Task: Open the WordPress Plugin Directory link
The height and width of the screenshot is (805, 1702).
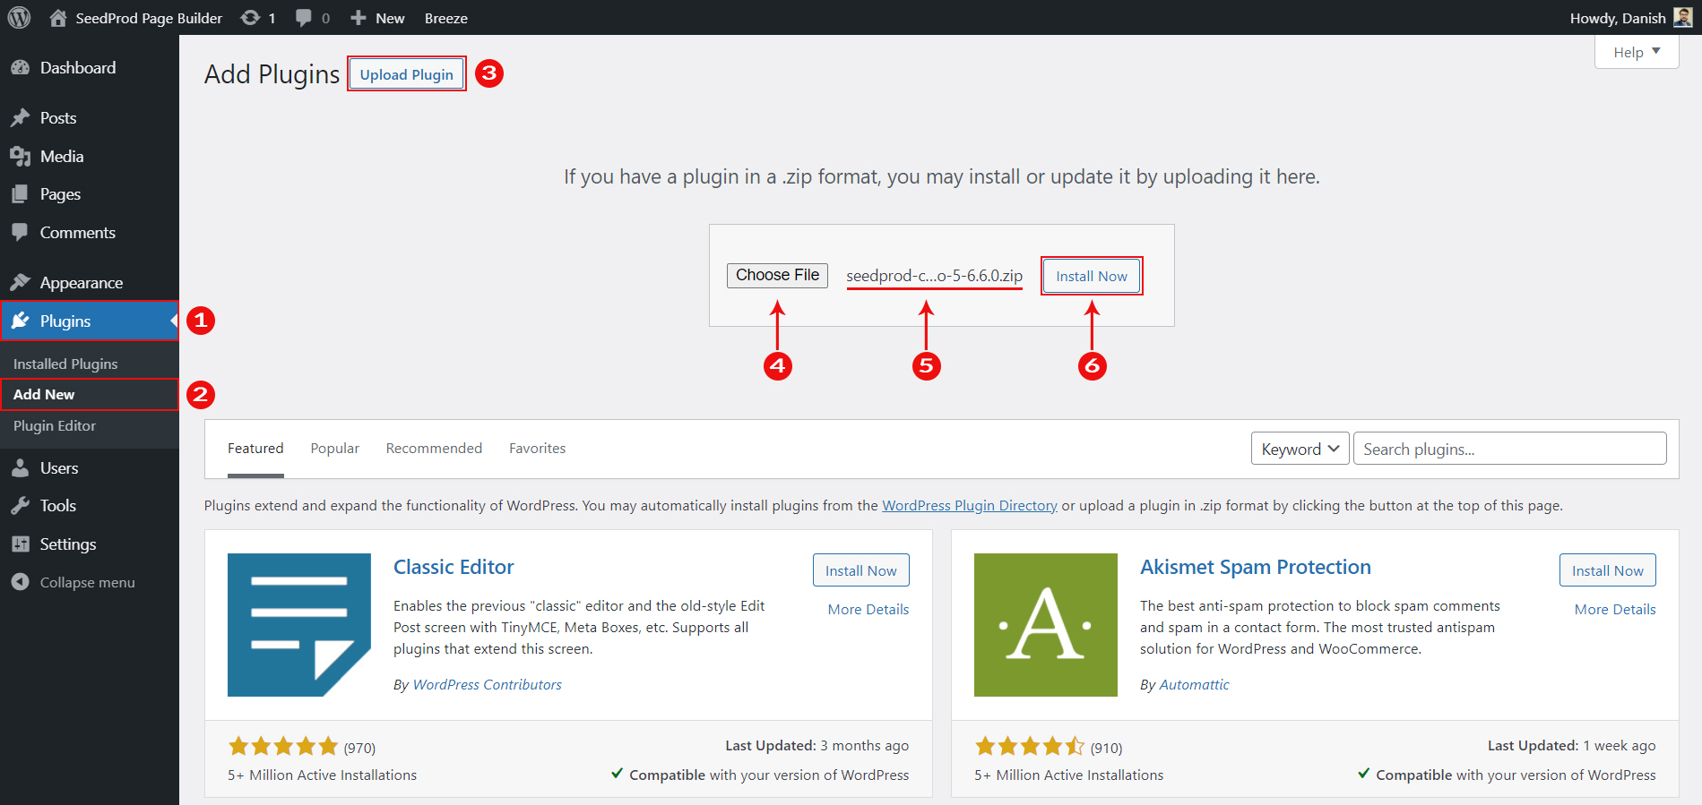Action: click(x=970, y=506)
